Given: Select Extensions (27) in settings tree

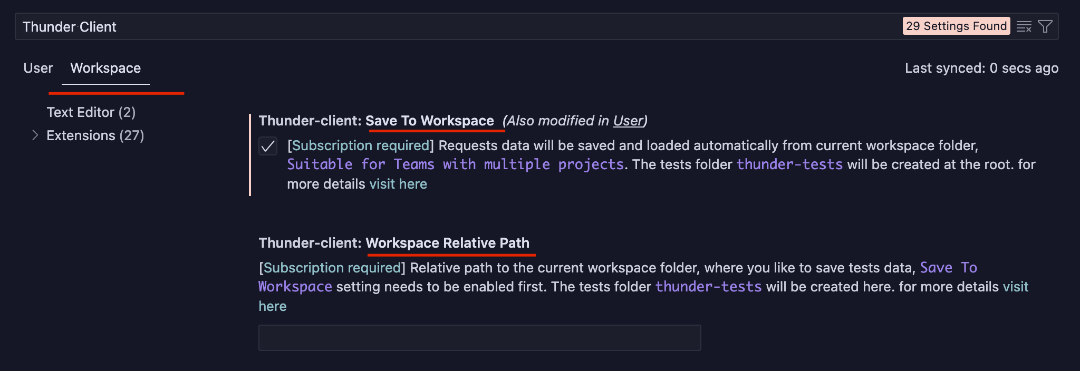Looking at the screenshot, I should click(95, 135).
